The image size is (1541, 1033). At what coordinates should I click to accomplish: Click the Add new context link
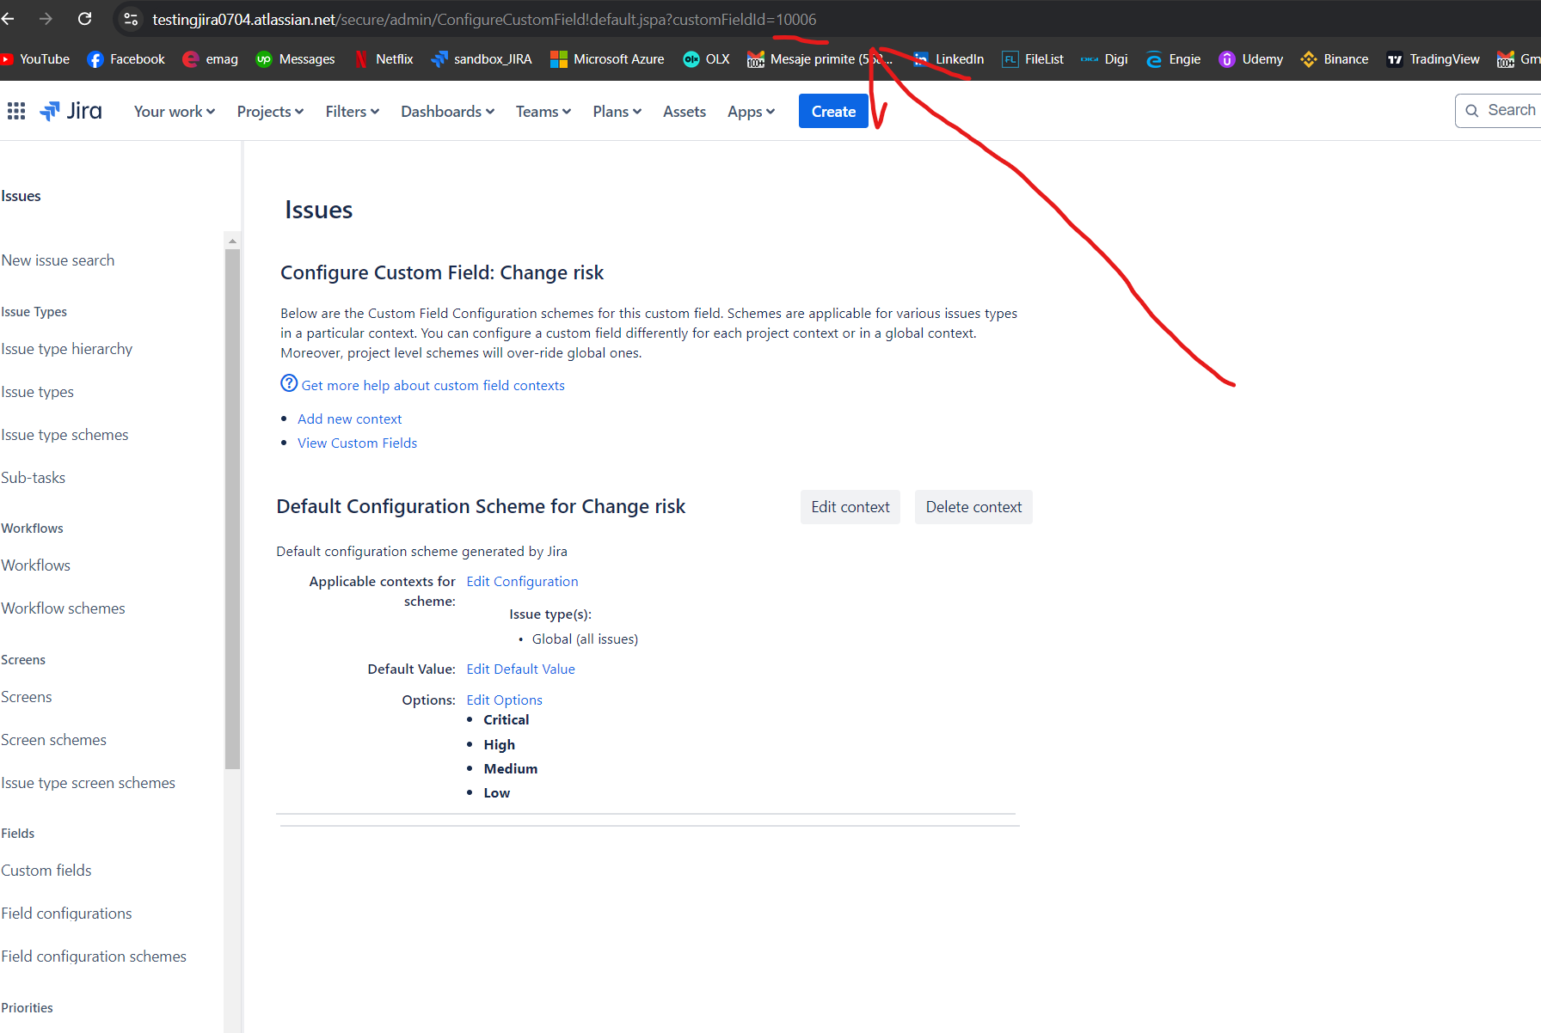(349, 419)
